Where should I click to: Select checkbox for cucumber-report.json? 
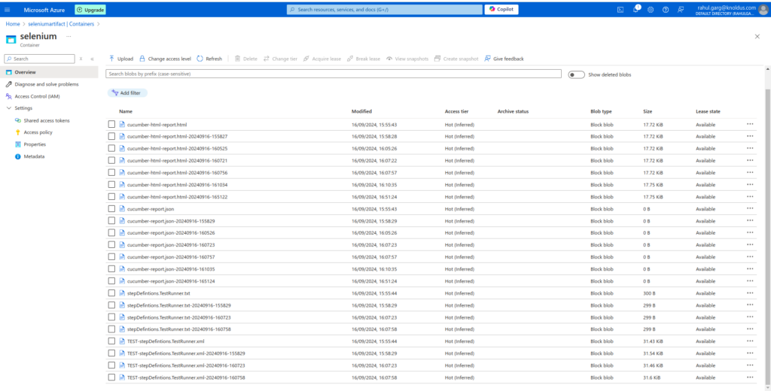pos(111,208)
